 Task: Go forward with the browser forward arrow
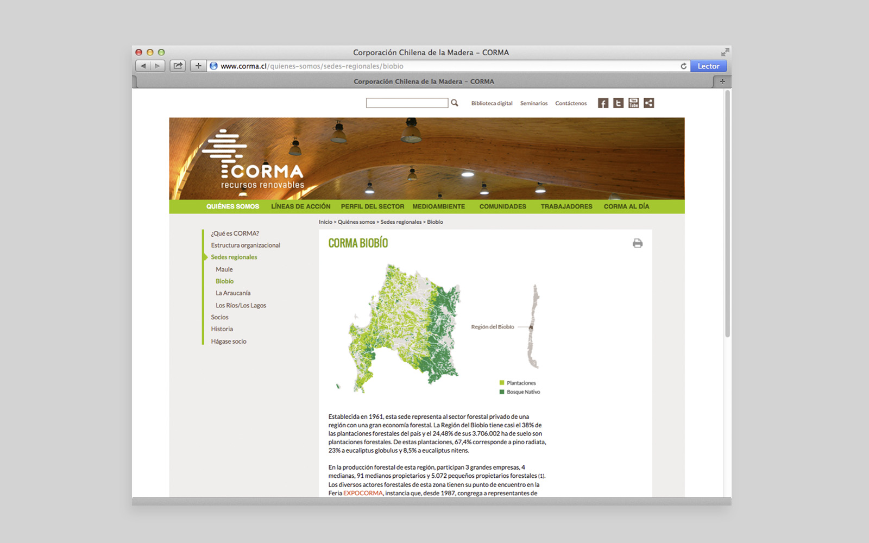(158, 66)
